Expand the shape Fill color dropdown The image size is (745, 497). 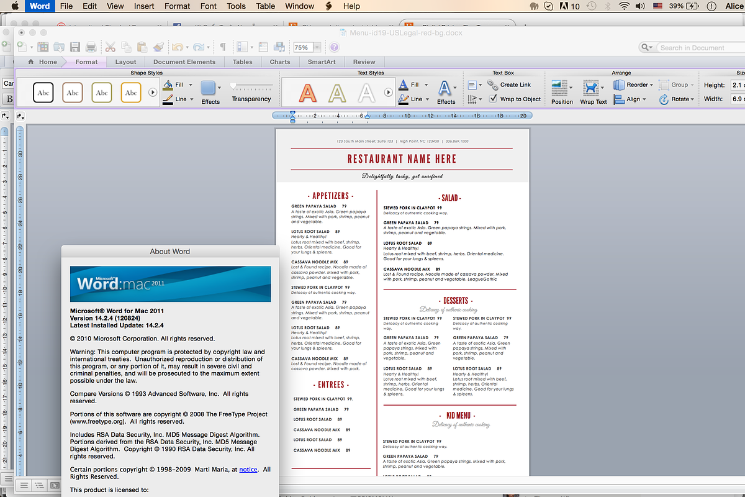[x=191, y=84]
